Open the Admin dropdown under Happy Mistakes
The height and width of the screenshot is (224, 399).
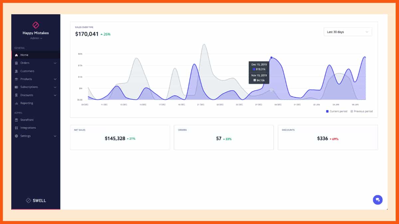(x=36, y=38)
